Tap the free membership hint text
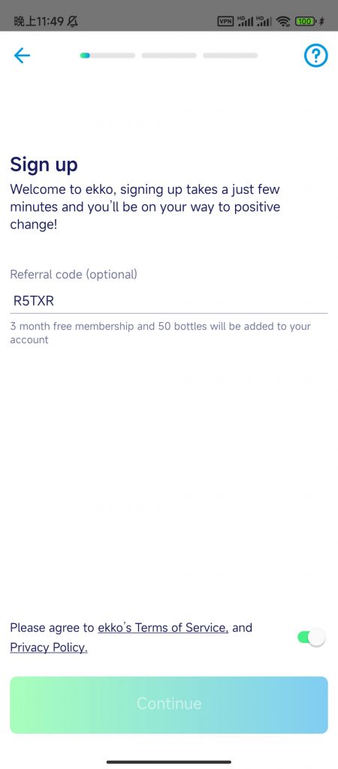338x769 pixels. click(161, 333)
